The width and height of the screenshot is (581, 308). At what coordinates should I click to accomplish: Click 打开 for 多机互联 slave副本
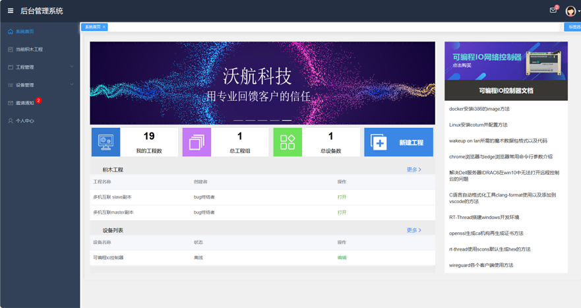click(342, 197)
